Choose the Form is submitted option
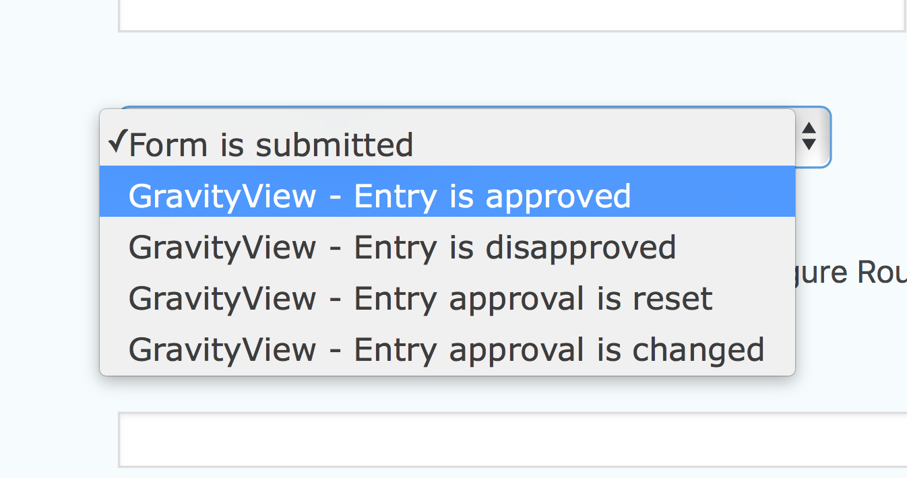Image resolution: width=907 pixels, height=478 pixels. (447, 143)
